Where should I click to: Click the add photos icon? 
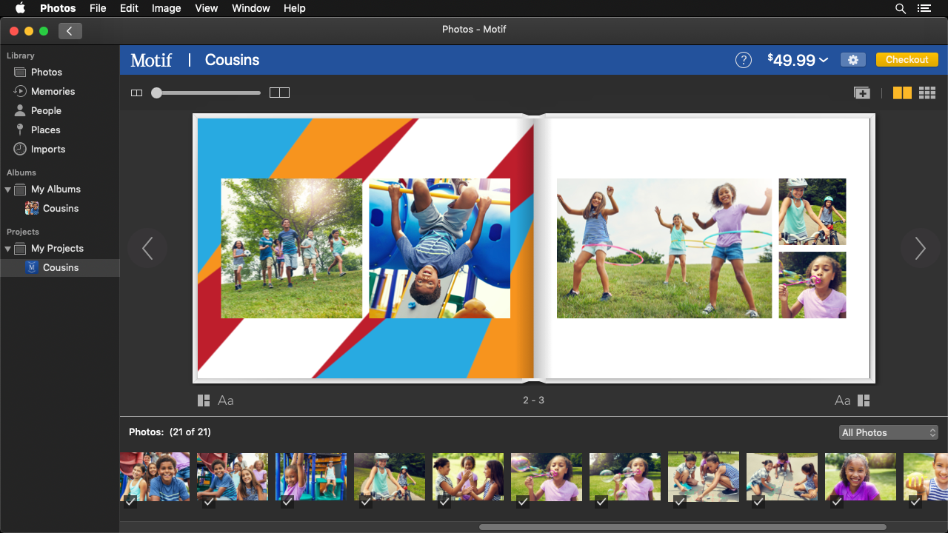pos(861,93)
